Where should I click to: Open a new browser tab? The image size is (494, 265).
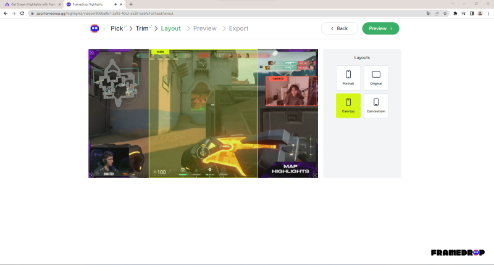131,4
